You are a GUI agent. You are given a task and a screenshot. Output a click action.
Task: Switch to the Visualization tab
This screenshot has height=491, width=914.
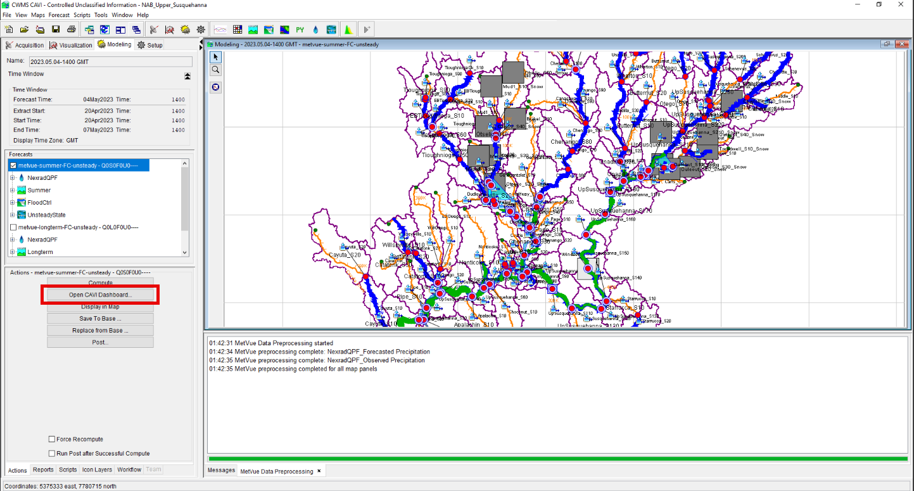tap(71, 45)
